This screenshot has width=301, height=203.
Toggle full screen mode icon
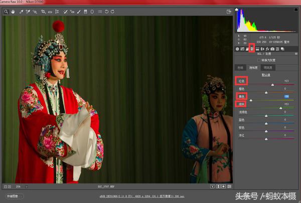click(229, 12)
